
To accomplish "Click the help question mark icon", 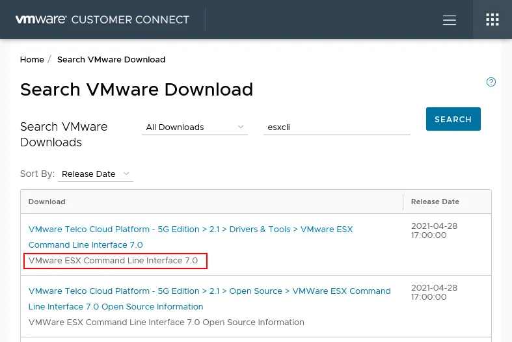I will [491, 82].
